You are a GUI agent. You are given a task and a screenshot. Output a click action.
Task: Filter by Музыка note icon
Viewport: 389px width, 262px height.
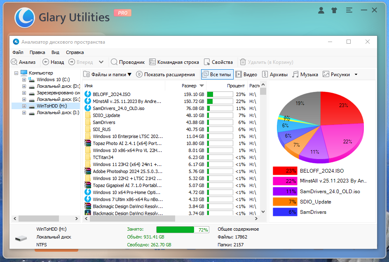[x=295, y=75]
